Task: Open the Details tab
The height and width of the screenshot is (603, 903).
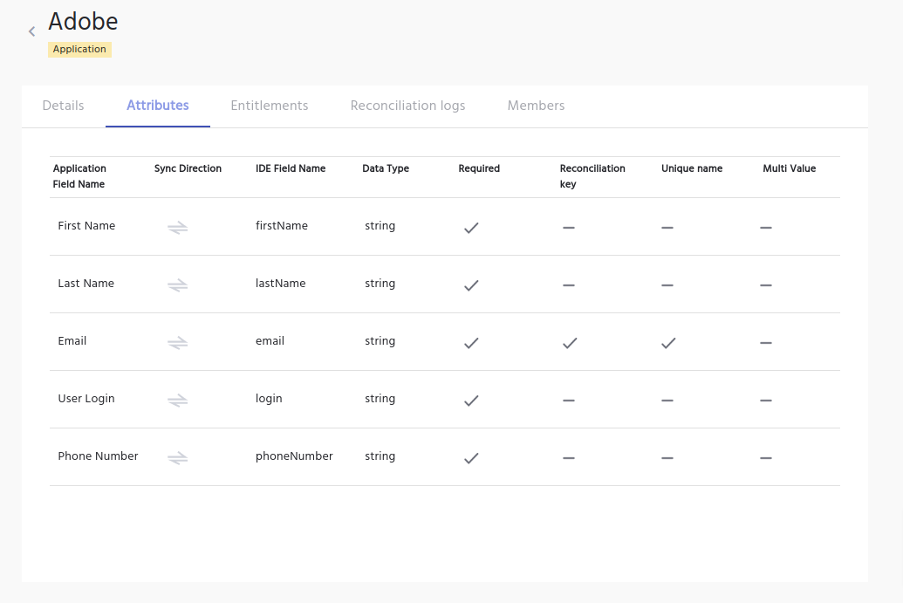Action: coord(64,106)
